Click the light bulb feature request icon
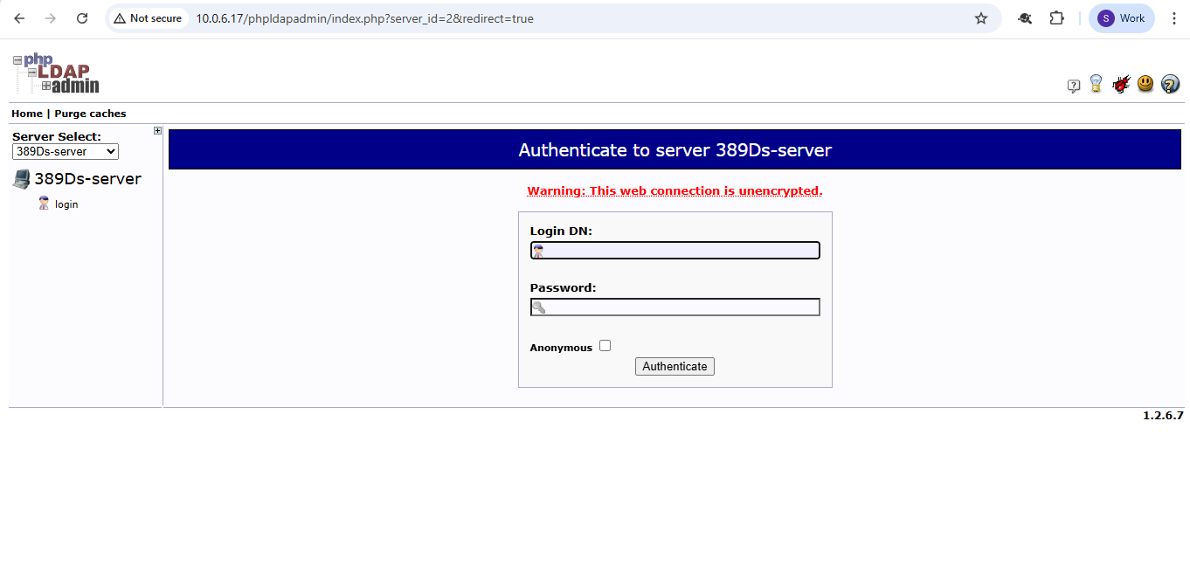This screenshot has height=587, width=1190. tap(1096, 84)
